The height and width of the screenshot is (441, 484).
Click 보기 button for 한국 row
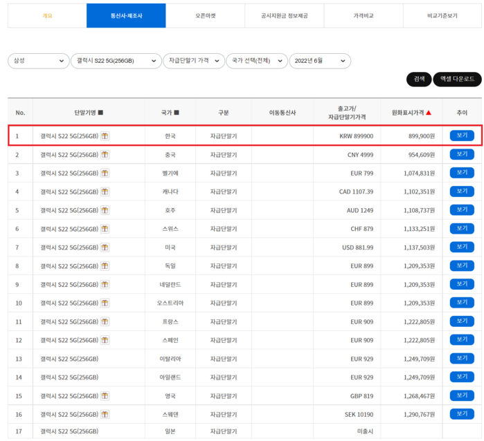click(462, 135)
